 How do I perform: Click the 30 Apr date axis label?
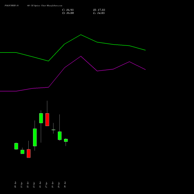tap(65, 185)
